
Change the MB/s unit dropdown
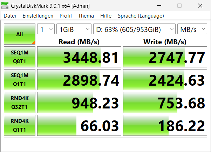(x=192, y=29)
